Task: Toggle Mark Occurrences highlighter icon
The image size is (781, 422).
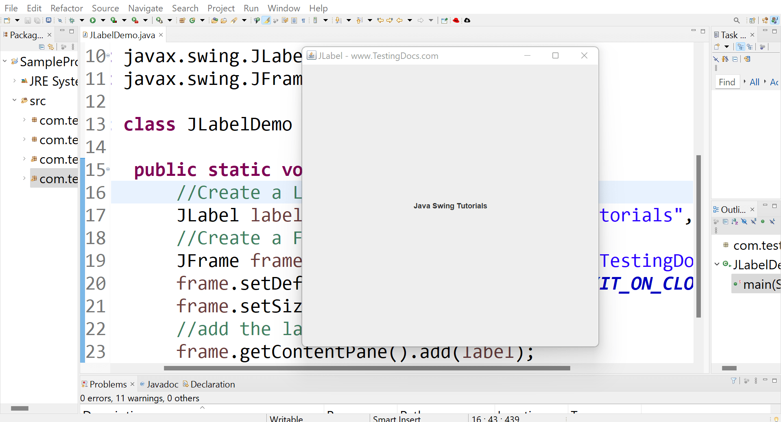Action: (x=266, y=20)
